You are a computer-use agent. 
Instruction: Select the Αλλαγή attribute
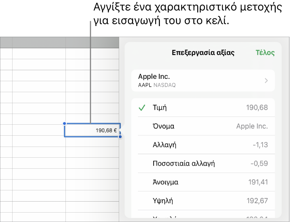pos(203,145)
